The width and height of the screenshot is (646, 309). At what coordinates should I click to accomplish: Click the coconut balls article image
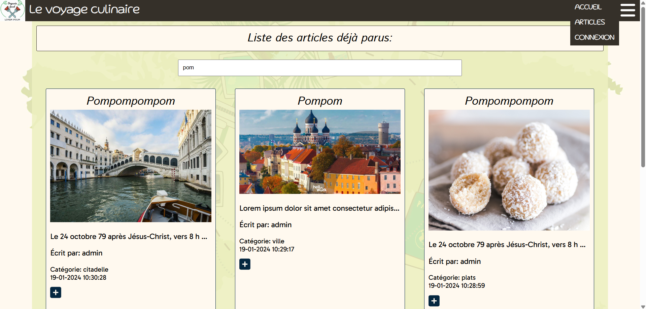[509, 170]
